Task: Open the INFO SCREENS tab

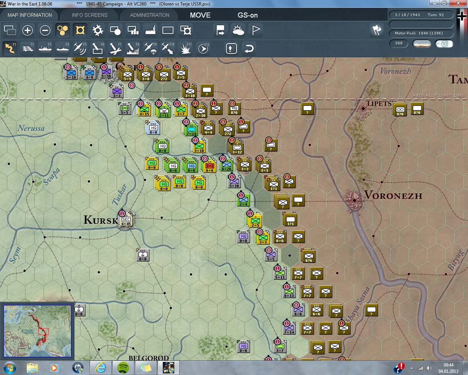Action: click(90, 15)
